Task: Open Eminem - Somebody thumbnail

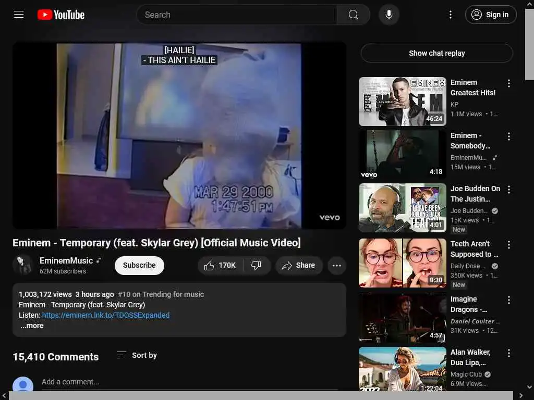Action: pyautogui.click(x=402, y=155)
